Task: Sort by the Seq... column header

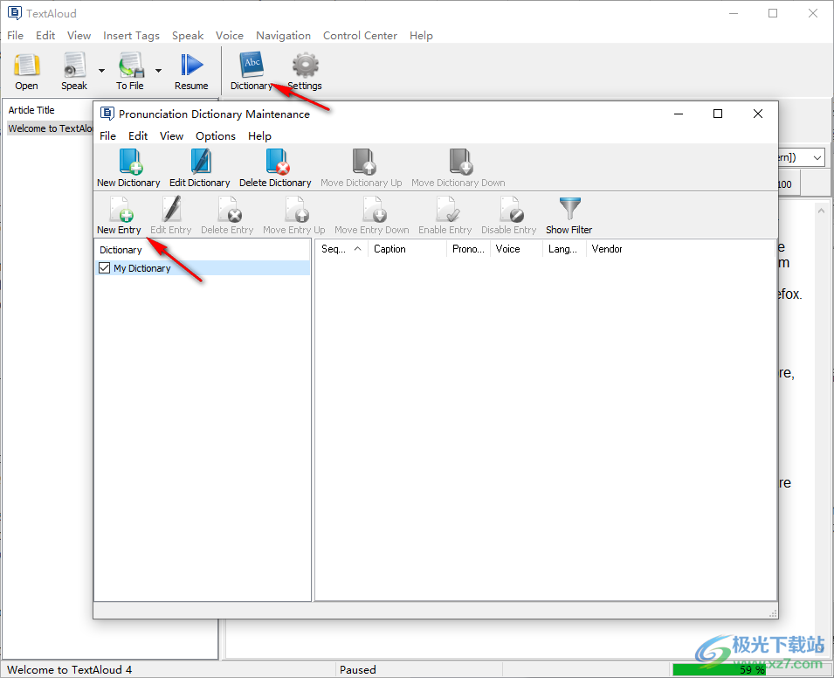Action: pyautogui.click(x=341, y=249)
